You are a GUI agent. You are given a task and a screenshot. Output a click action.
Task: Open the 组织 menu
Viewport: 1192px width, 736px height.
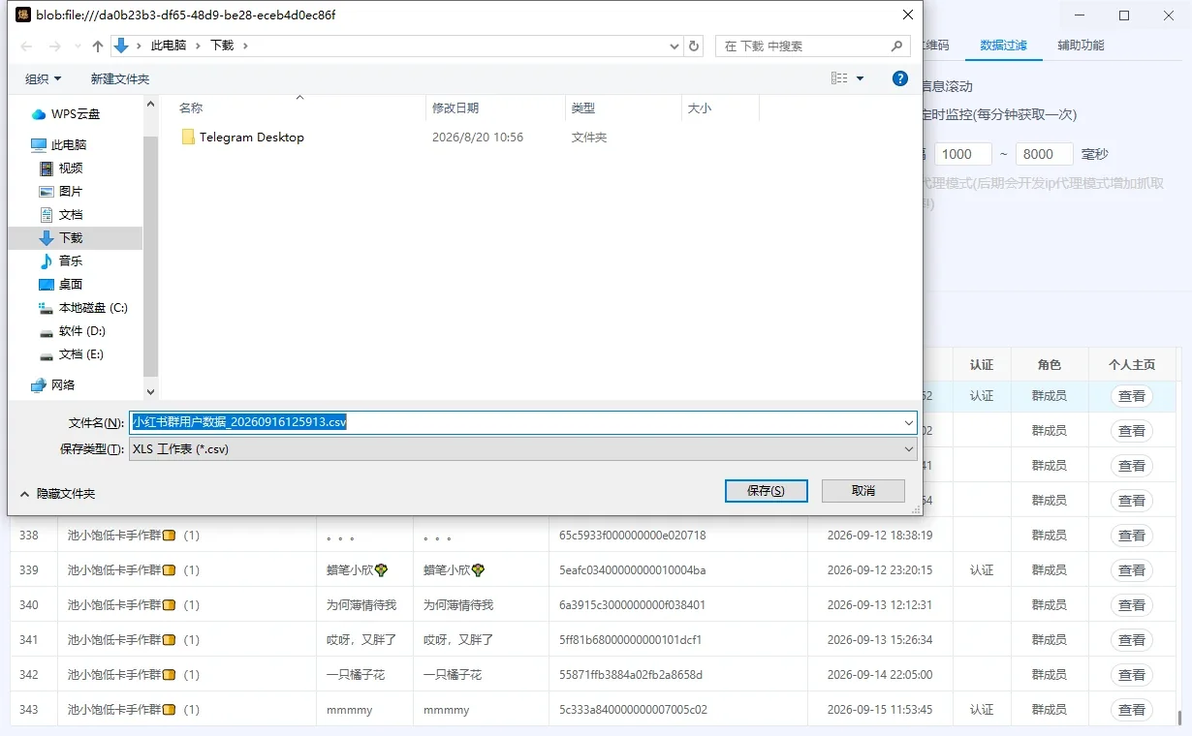(44, 78)
